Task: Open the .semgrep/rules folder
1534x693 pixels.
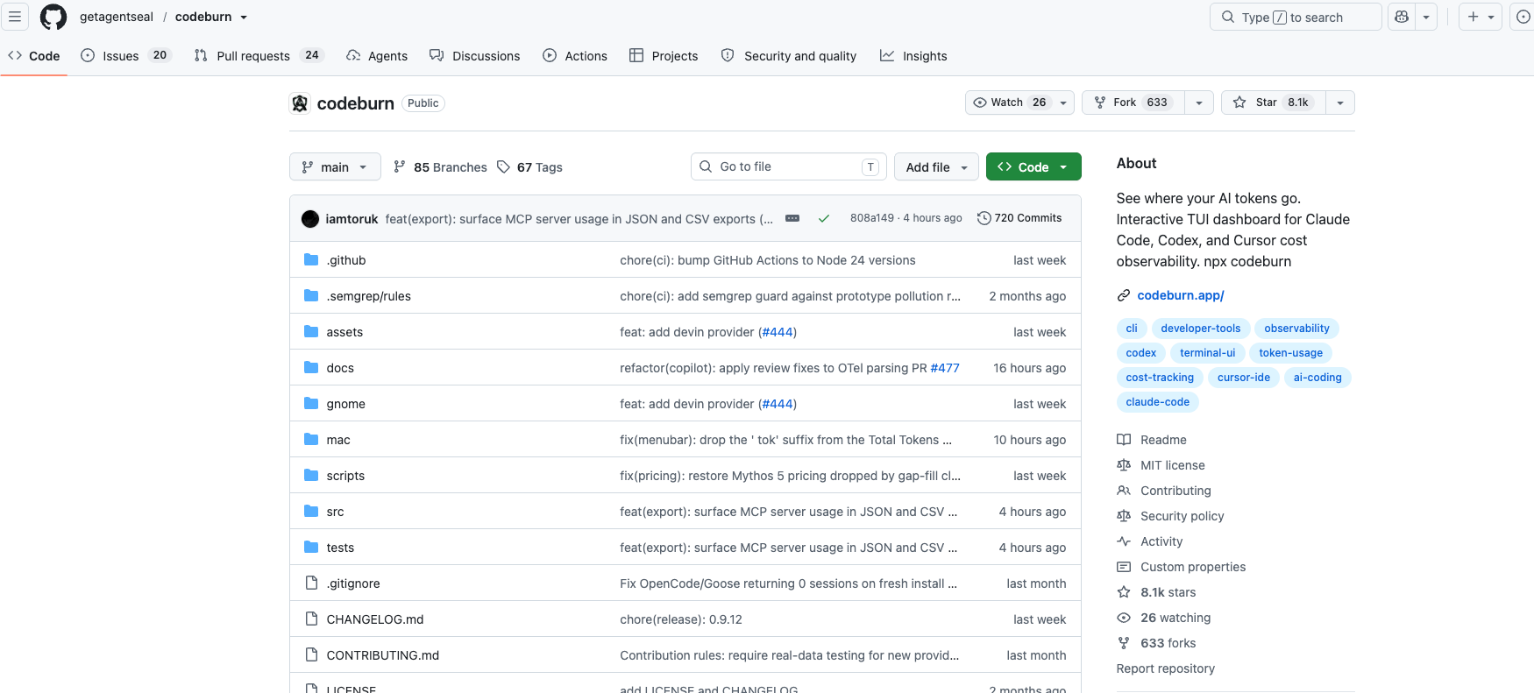Action: (x=369, y=296)
